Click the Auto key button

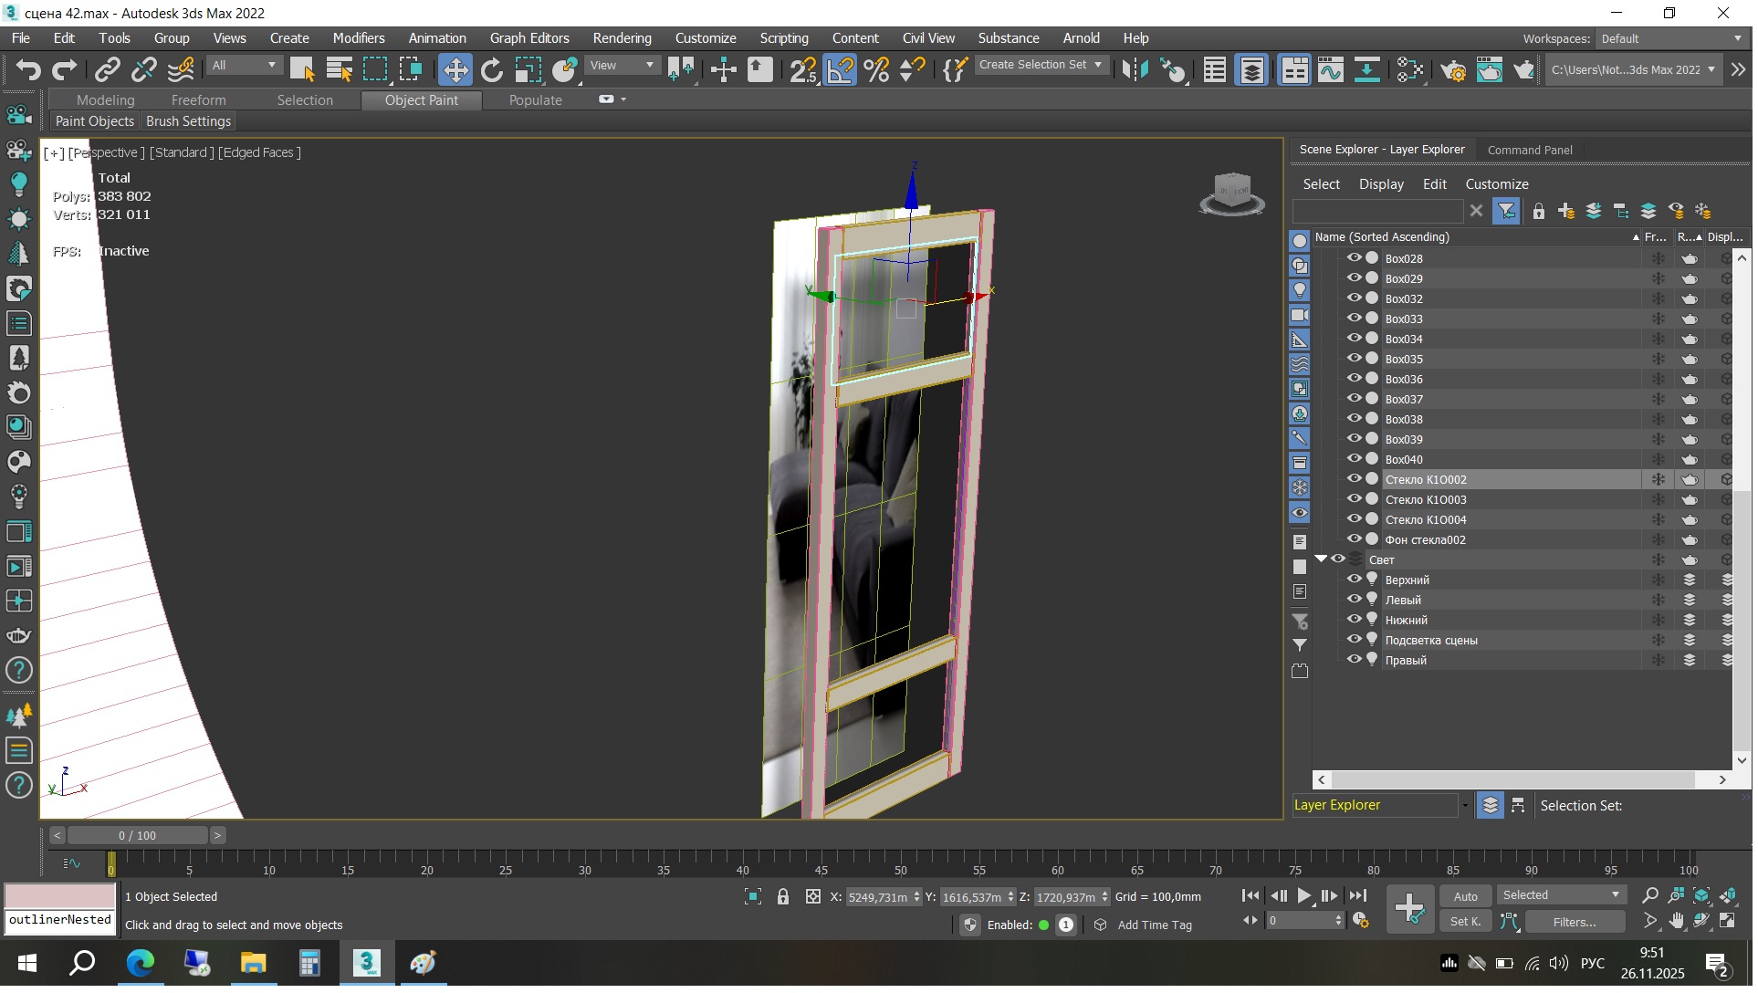click(x=1466, y=898)
